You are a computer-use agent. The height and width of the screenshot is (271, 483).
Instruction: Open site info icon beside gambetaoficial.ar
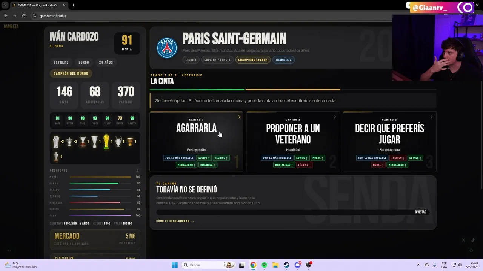point(34,16)
